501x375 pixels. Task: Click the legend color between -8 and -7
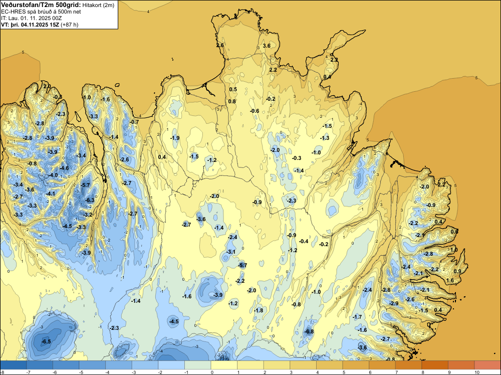pyautogui.click(x=14, y=365)
